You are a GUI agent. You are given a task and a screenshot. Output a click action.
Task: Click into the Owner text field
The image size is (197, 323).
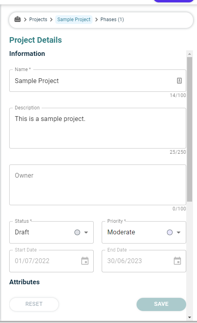tap(98, 185)
